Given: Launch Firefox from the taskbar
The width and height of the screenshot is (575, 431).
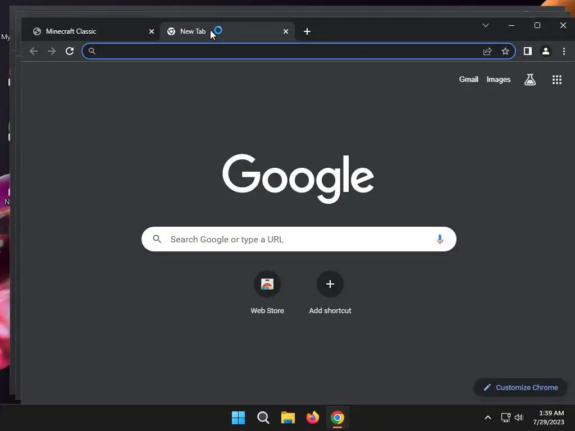Looking at the screenshot, I should (312, 418).
